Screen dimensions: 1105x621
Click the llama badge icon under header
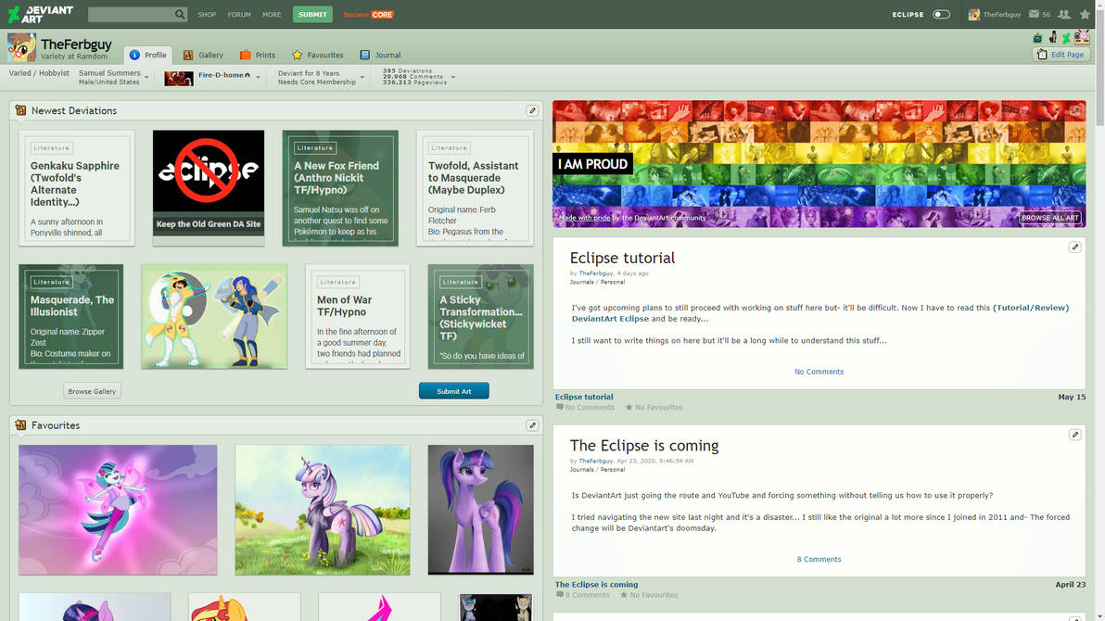pyautogui.click(x=1037, y=38)
